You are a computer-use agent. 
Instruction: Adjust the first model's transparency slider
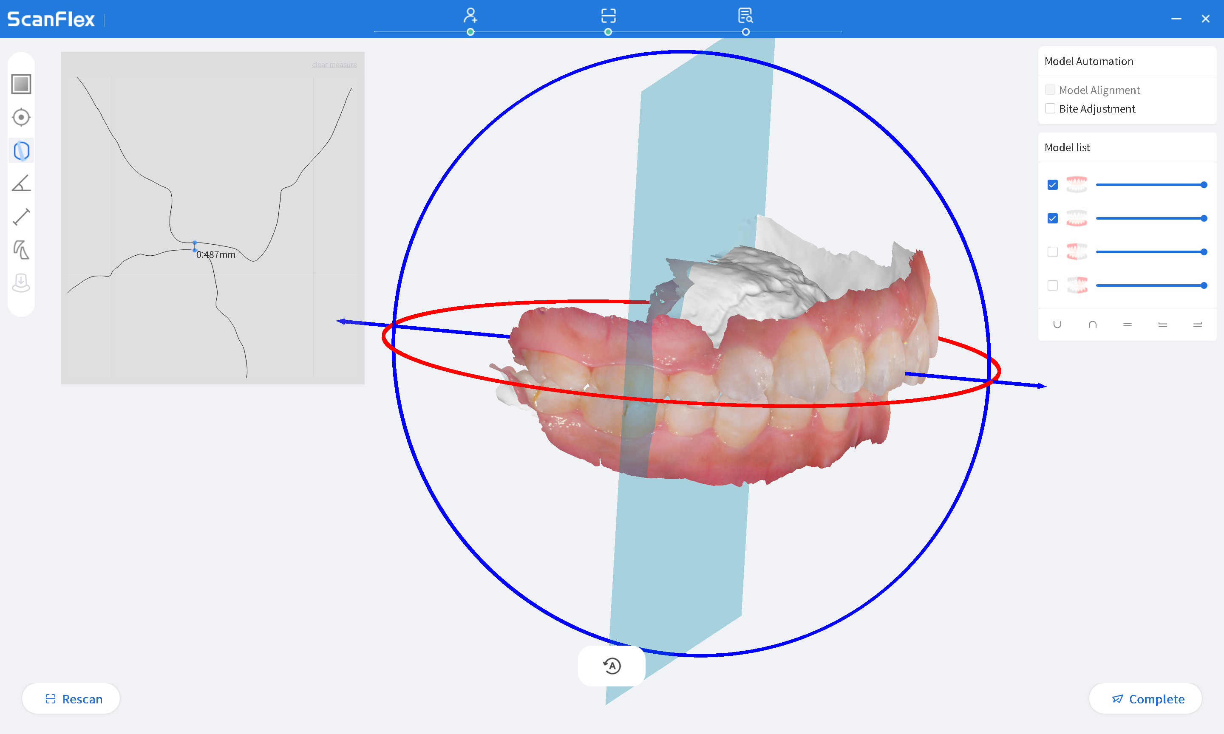point(1203,184)
